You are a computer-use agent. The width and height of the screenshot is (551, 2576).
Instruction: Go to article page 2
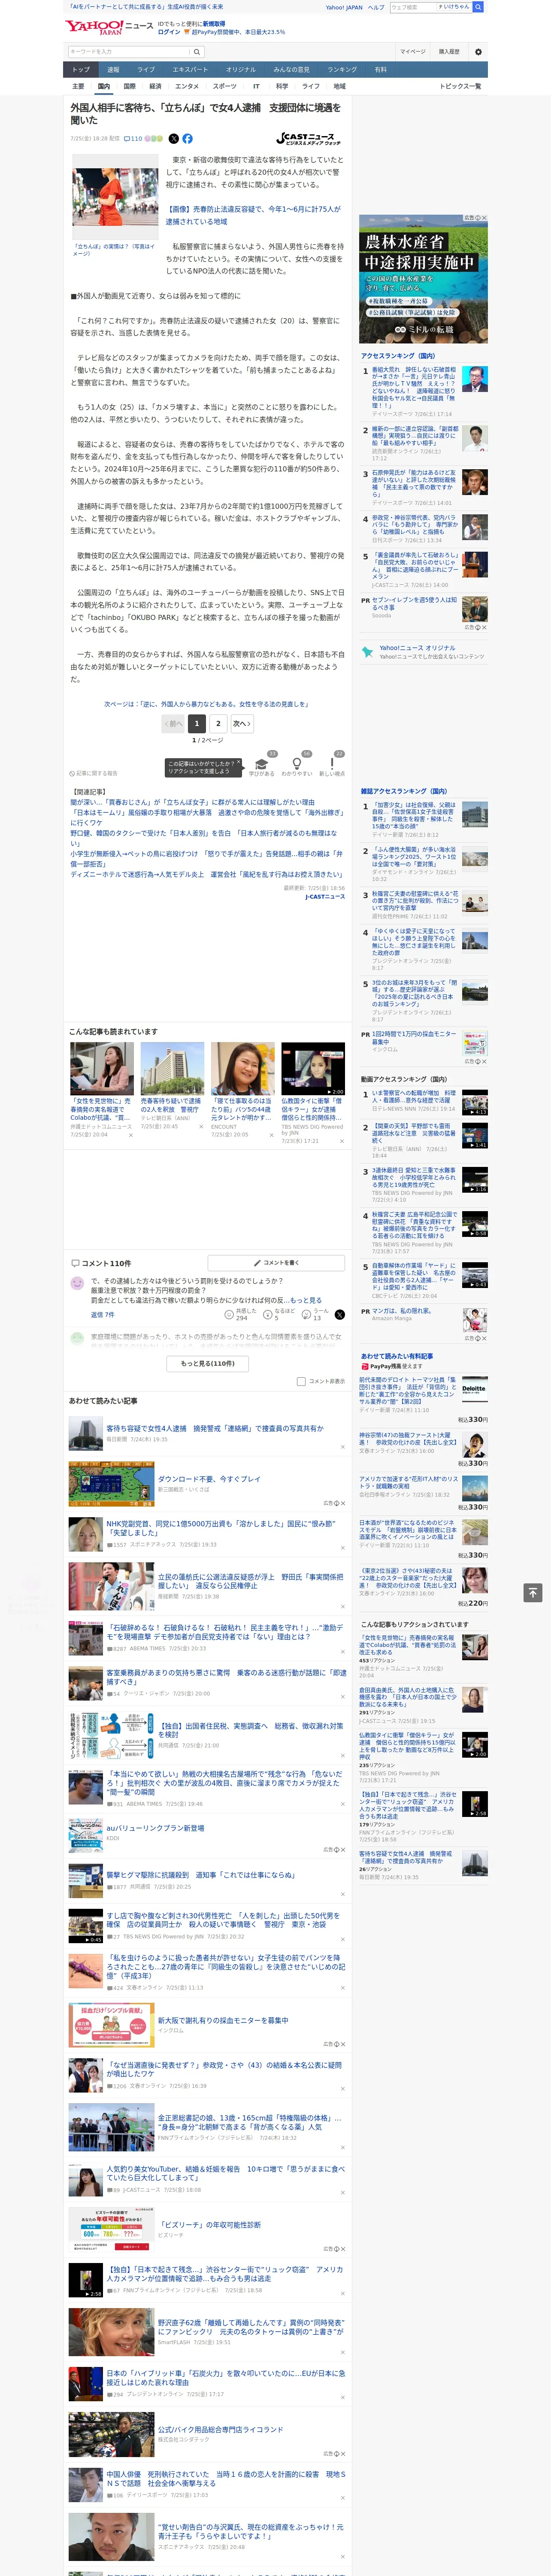[218, 723]
